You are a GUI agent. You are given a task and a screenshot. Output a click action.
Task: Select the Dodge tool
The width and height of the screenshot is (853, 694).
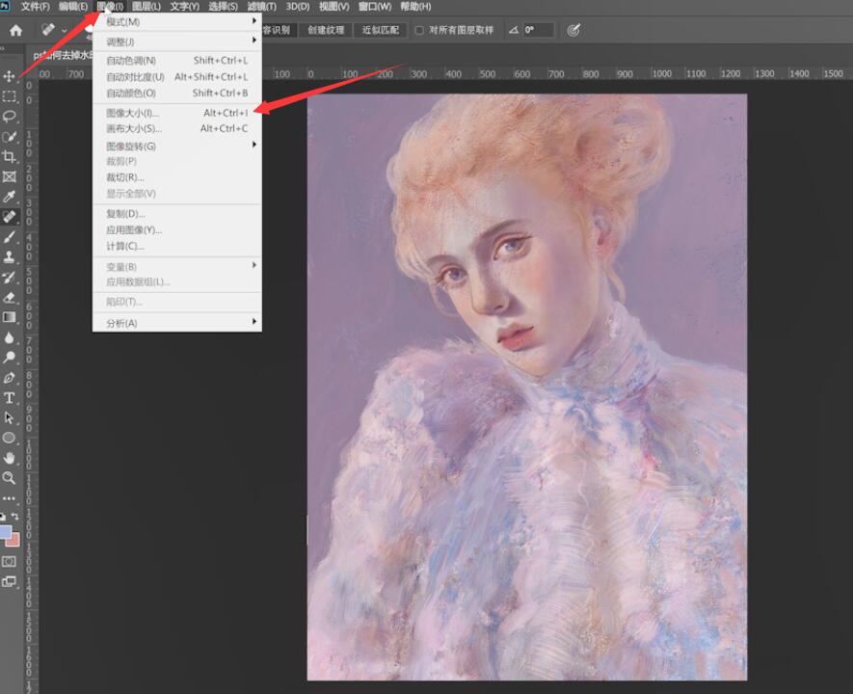click(x=10, y=358)
